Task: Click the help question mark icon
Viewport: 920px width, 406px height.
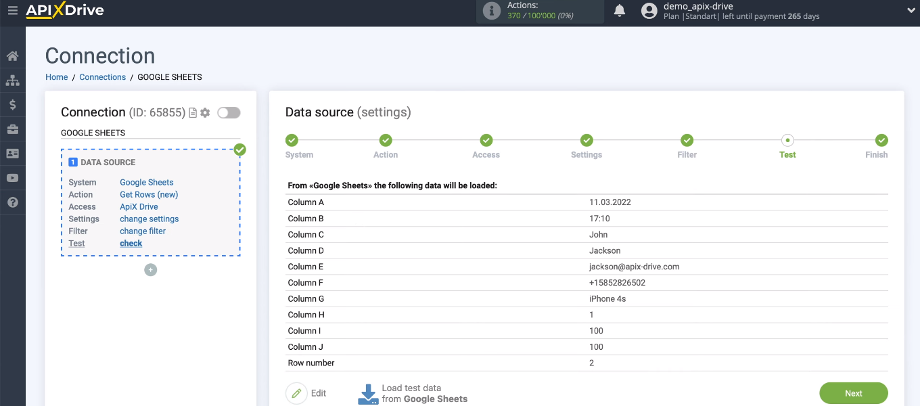Action: click(12, 202)
